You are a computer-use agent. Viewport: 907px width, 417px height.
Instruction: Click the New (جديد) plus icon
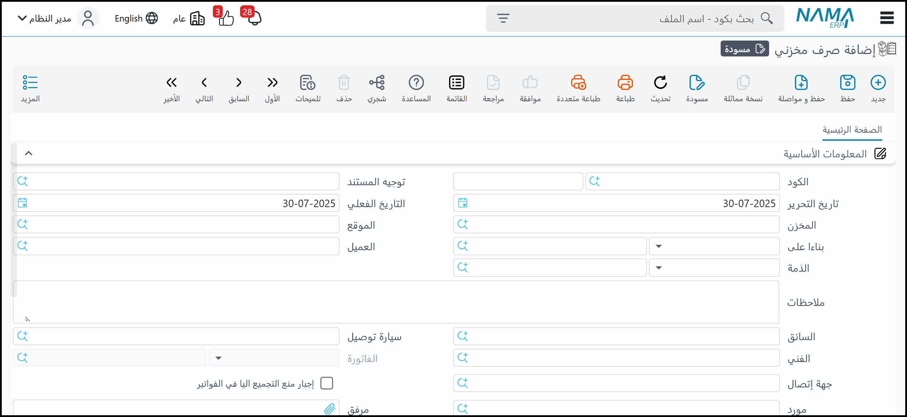point(878,83)
